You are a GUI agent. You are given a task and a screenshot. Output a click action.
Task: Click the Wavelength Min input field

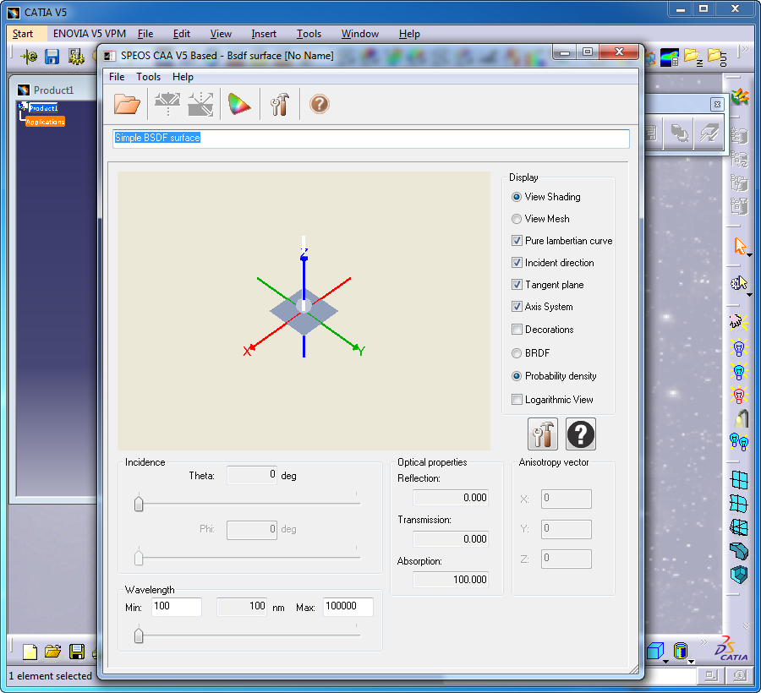[x=177, y=607]
